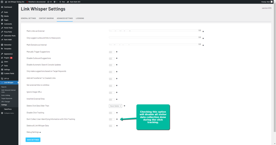Click the WordPress logo in admin bar
Screen dimensions: 276x145
coord(2,2)
